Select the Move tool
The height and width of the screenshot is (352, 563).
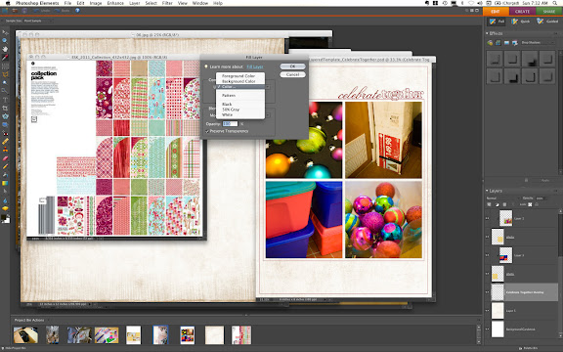tap(6, 32)
